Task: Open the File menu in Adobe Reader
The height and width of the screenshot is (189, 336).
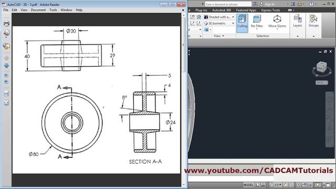Action: (6, 10)
